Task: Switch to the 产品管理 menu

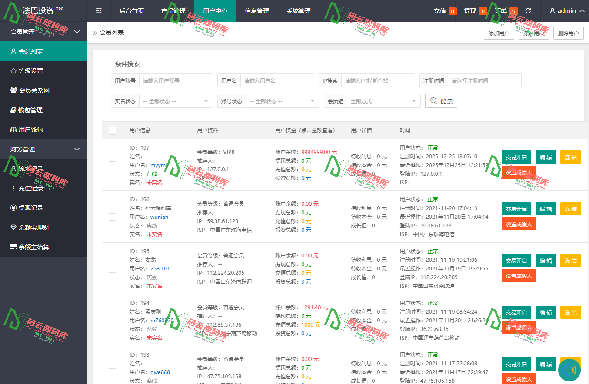Action: [x=173, y=11]
